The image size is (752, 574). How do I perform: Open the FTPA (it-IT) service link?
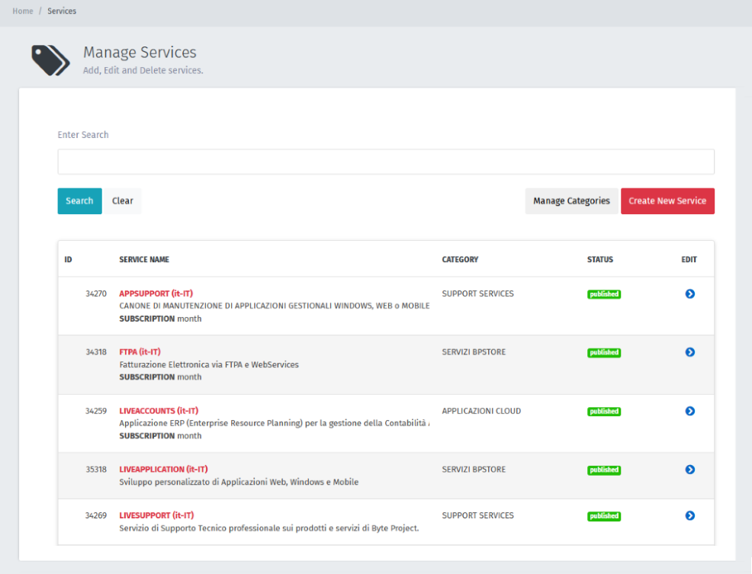140,352
